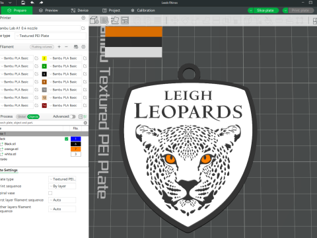
Task: Click the Undo arrow icon
Action: pyautogui.click(x=32, y=3)
